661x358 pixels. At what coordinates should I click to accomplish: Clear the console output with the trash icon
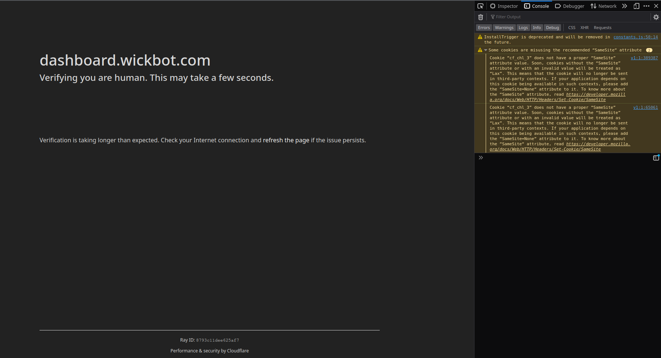pyautogui.click(x=480, y=17)
